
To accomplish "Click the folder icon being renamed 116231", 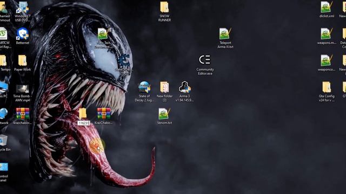I will click(x=83, y=114).
